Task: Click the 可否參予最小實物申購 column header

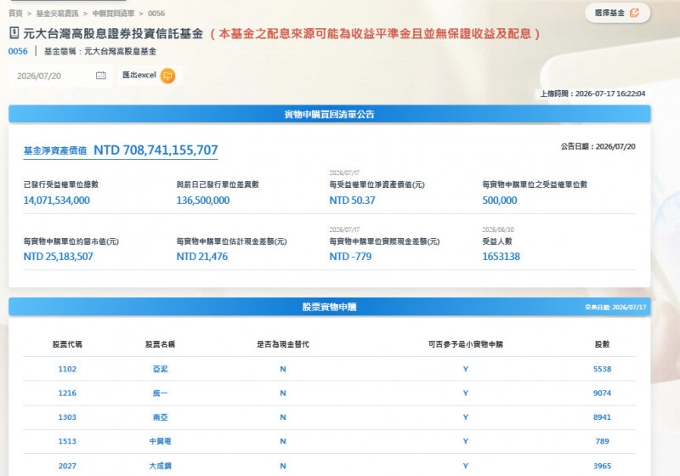Action: 465,344
